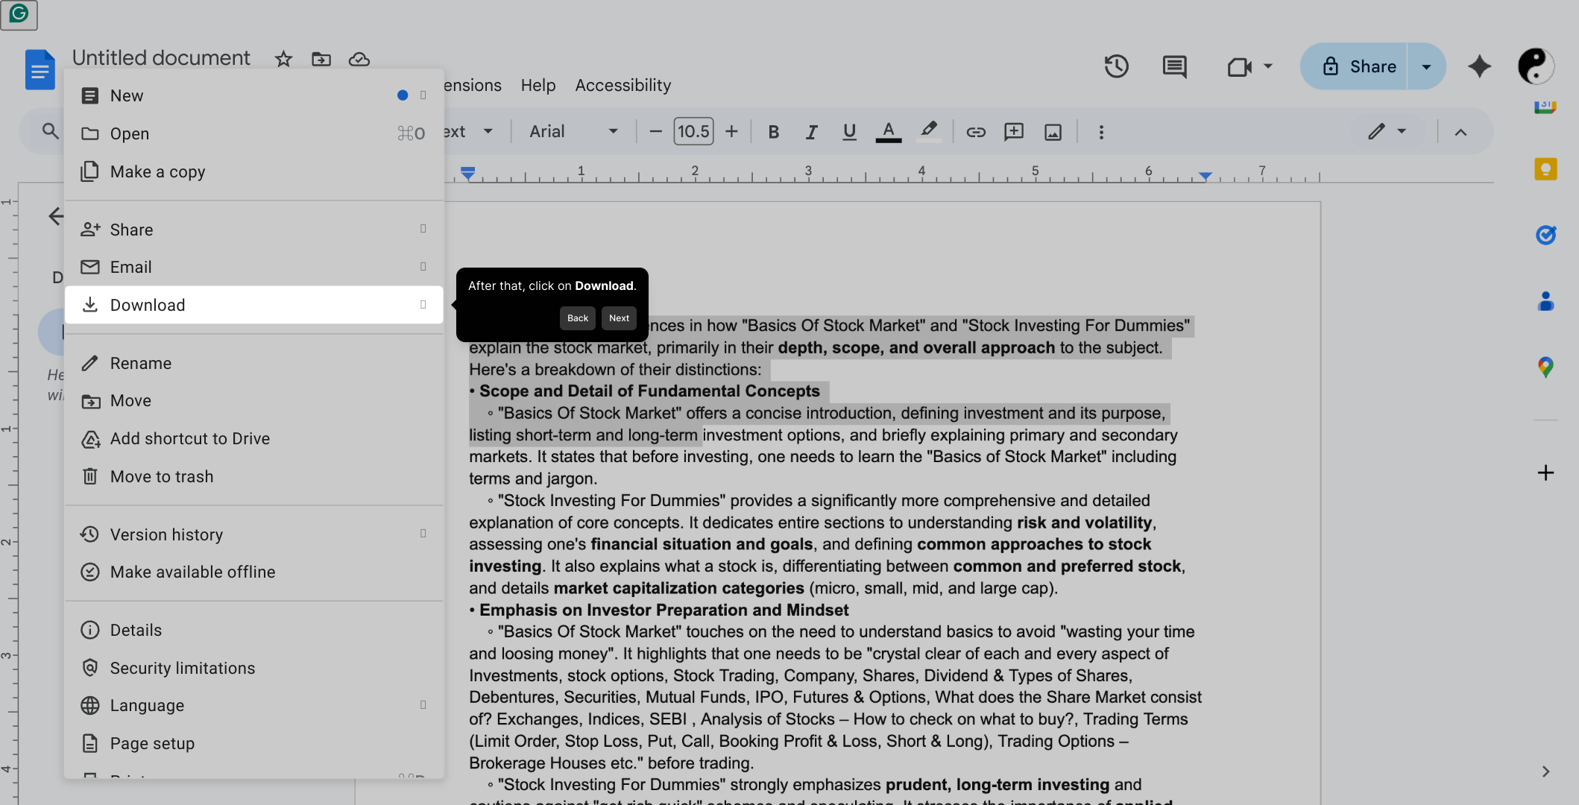Screen dimensions: 1579x805
Task: Choose Rename from the File menu
Action: 253,363
